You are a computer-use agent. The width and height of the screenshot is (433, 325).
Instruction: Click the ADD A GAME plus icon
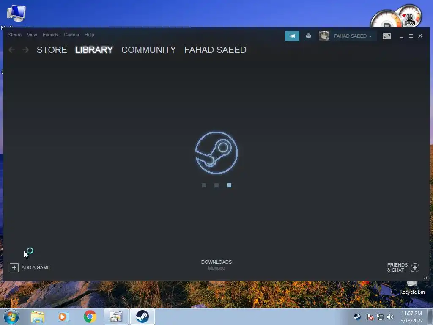14,267
